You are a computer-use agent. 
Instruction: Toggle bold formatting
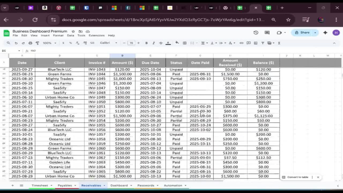coord(146,43)
